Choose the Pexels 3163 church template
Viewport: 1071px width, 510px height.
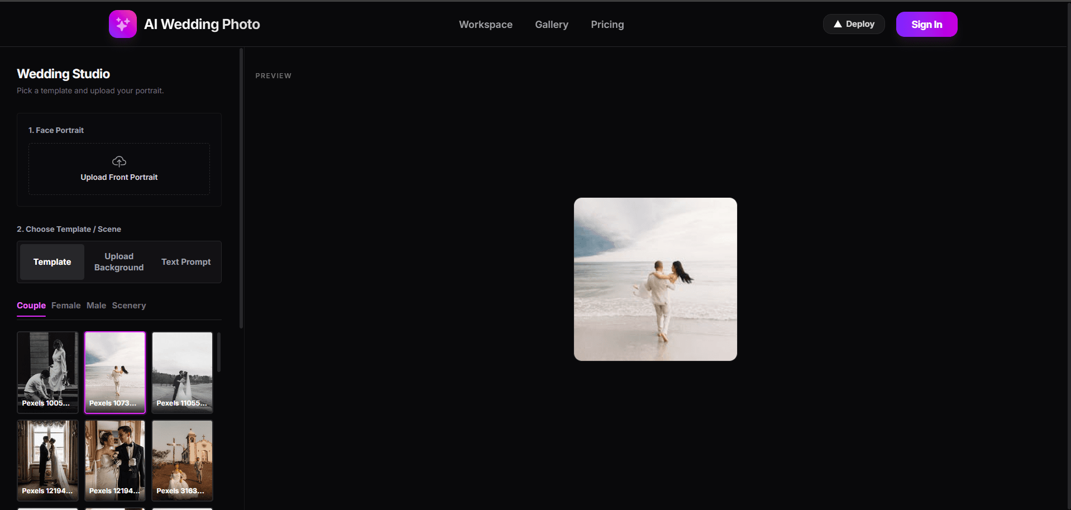[x=182, y=460]
